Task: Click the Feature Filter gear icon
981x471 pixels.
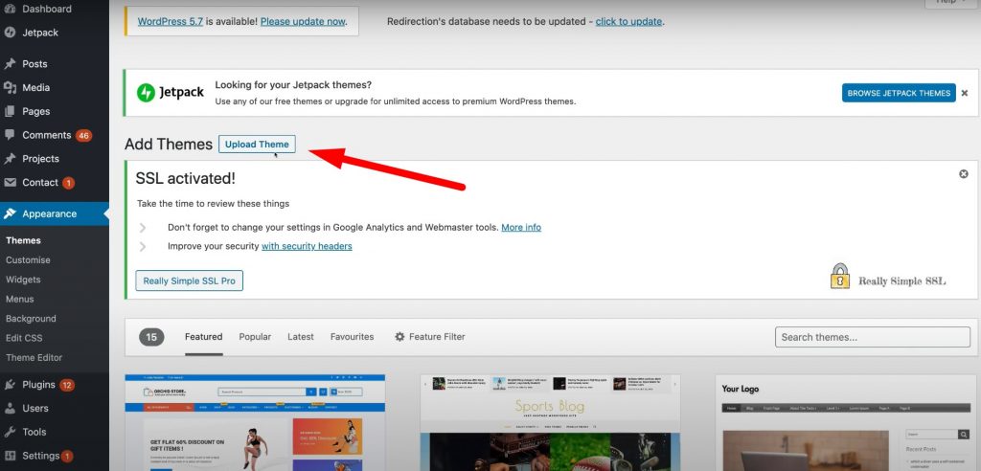Action: pos(399,337)
